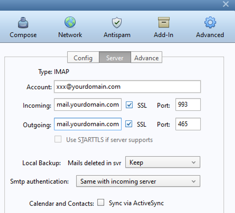Select the Antispam shield icon
235x213 pixels.
pos(117,23)
